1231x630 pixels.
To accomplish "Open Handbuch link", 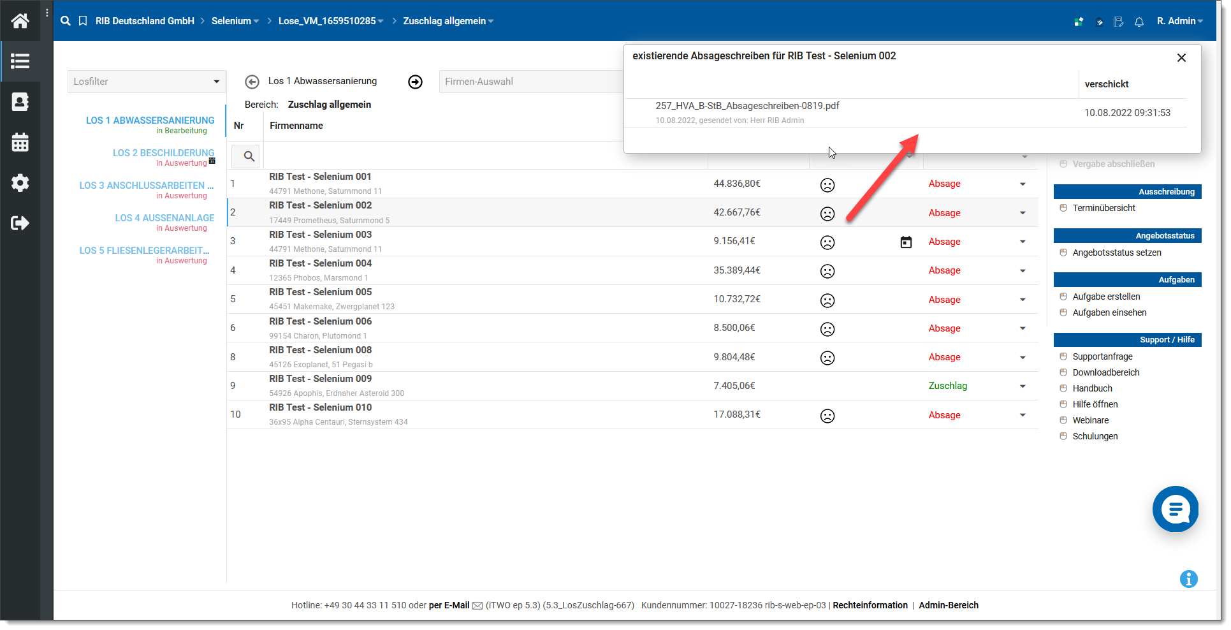I will (x=1092, y=388).
